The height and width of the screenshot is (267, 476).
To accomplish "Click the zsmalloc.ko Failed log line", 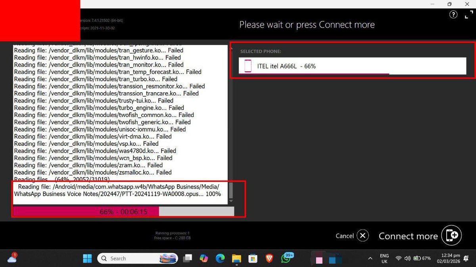I will point(93,172).
